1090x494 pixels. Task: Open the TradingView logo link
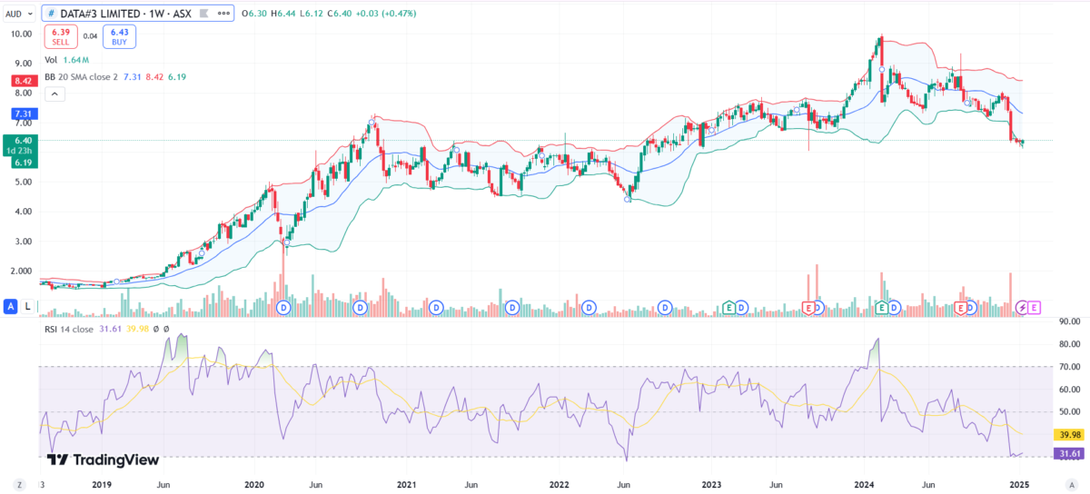(103, 459)
